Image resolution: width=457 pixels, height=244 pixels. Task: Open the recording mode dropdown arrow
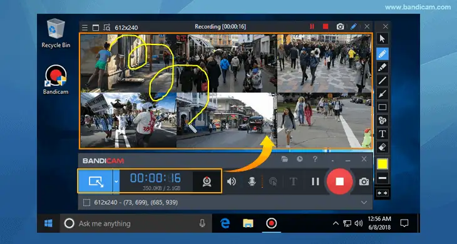116,181
